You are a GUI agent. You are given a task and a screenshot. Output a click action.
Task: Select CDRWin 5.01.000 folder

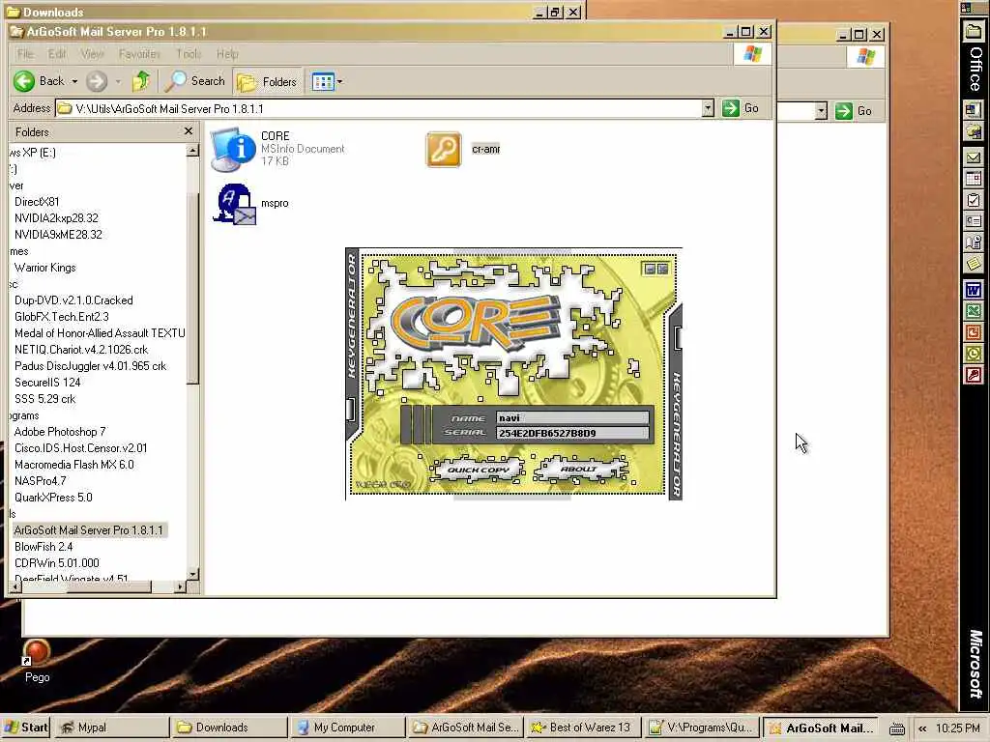click(56, 563)
